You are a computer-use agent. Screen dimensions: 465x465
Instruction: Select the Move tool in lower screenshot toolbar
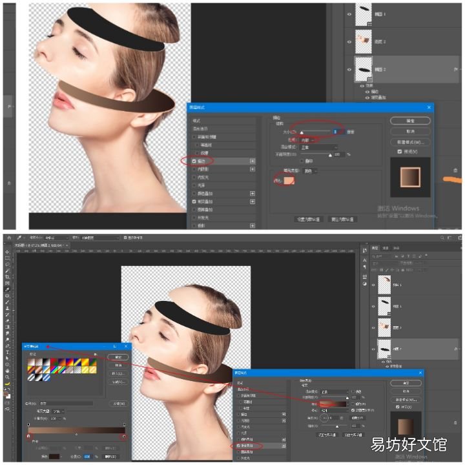click(x=7, y=252)
